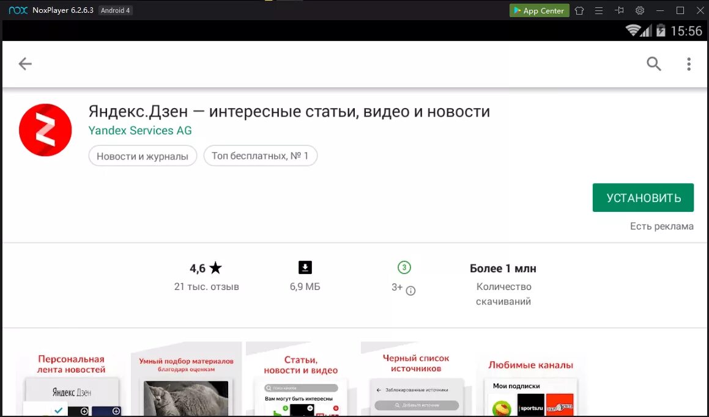The image size is (709, 417).
Task: Minimize the NoxPlayer window
Action: [660, 10]
